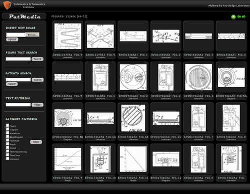Click the green home icon
The image size is (250, 194).
(x=233, y=17)
